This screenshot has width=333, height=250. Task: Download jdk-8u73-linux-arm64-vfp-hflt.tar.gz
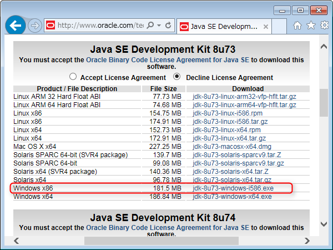coord(244,105)
